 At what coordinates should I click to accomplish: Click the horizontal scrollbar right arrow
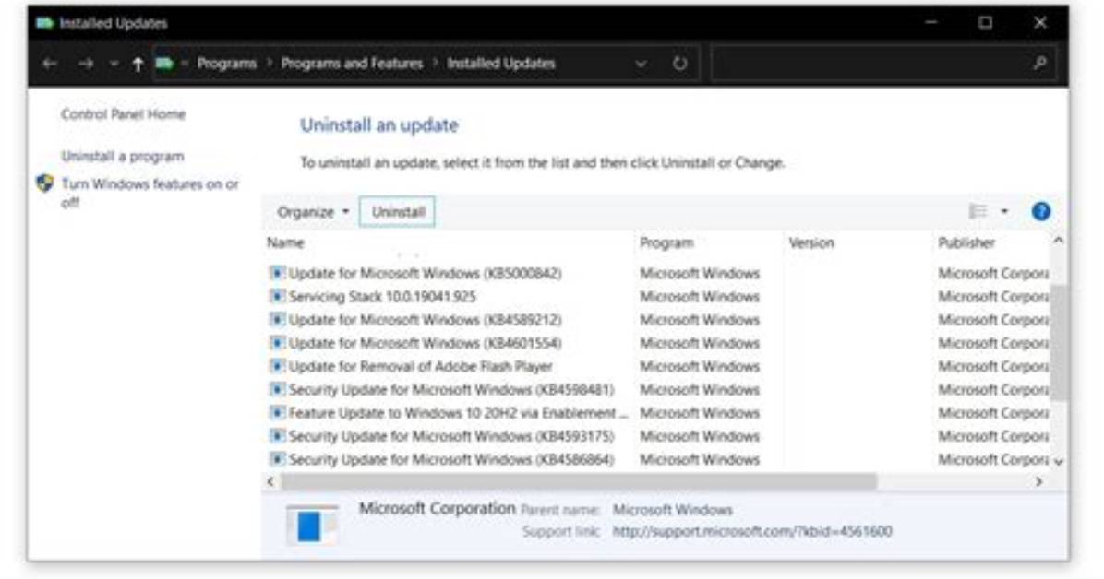tap(1039, 482)
